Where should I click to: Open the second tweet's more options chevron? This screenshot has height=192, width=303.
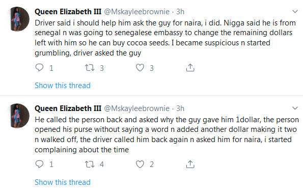point(295,108)
